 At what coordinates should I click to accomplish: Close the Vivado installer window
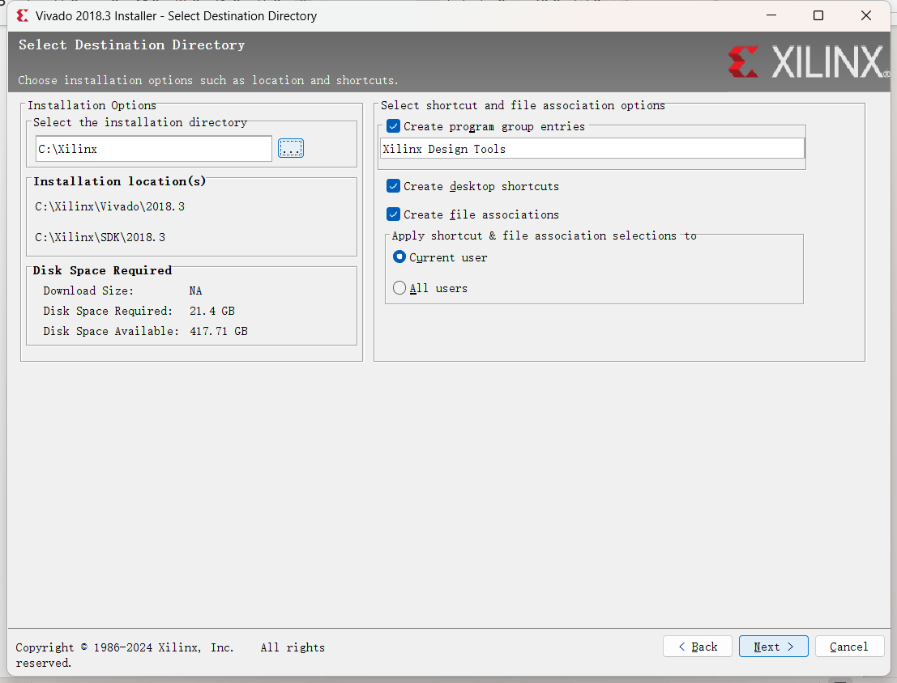click(866, 15)
